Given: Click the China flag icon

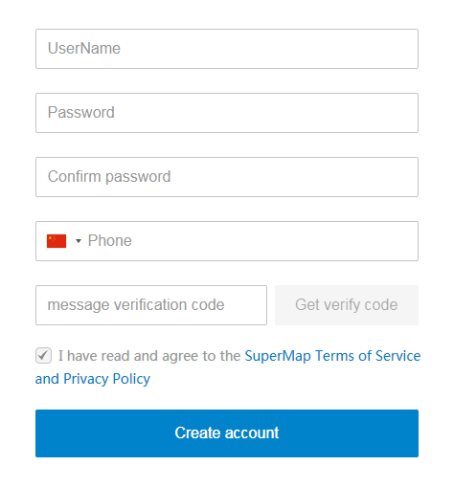Looking at the screenshot, I should (x=57, y=241).
